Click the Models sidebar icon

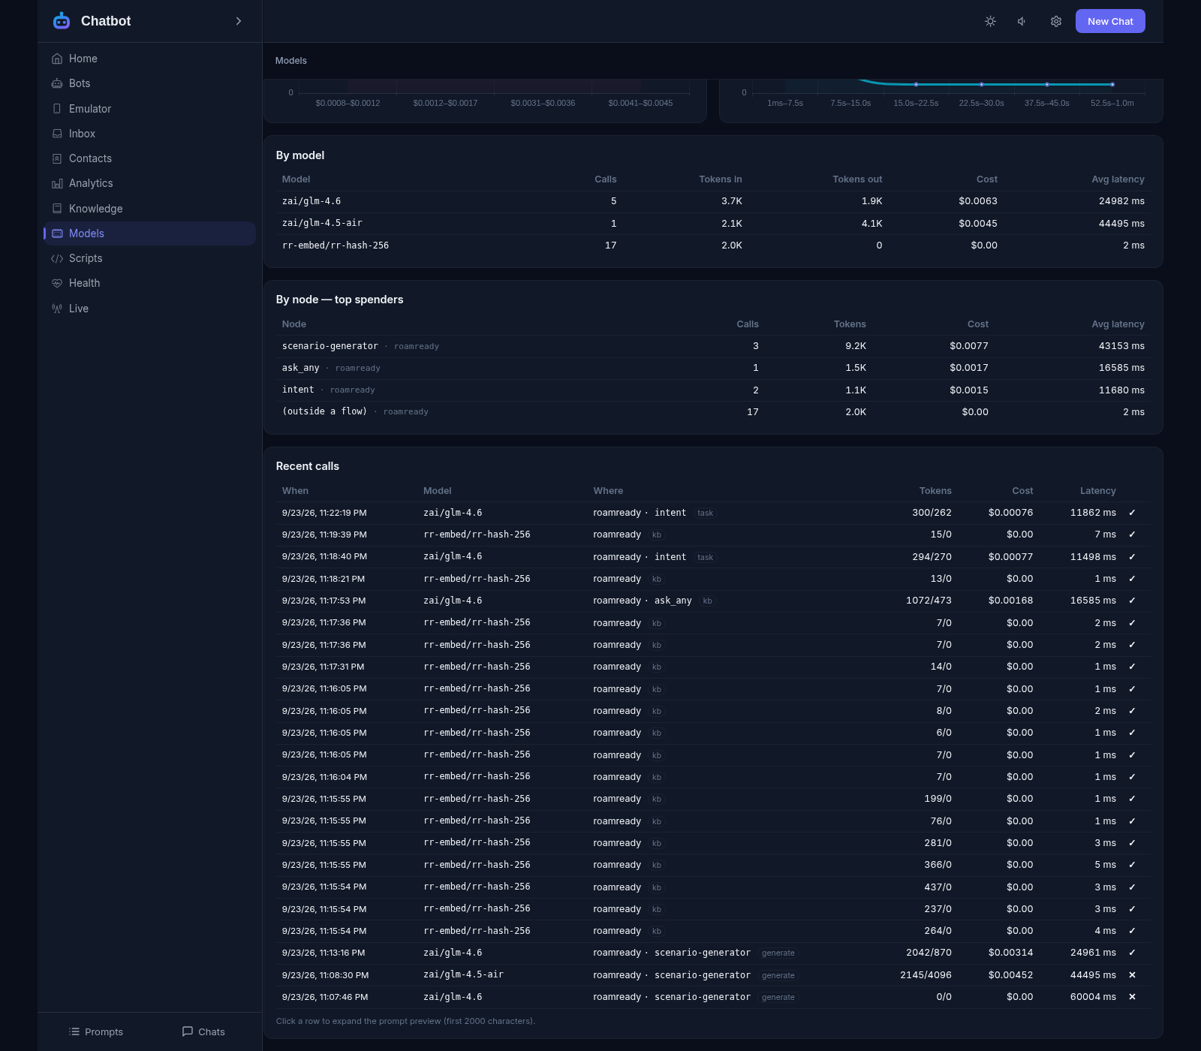57,233
